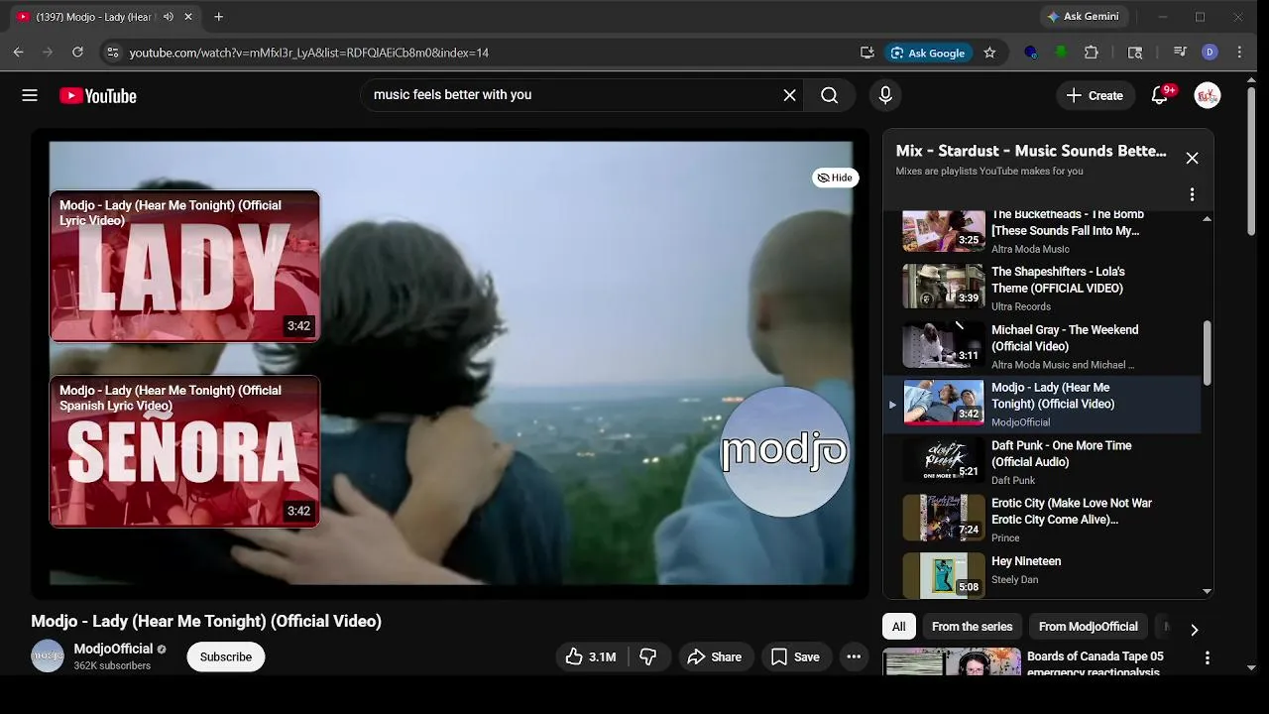
Task: Open options for Boards of Canada video
Action: pyautogui.click(x=1207, y=657)
